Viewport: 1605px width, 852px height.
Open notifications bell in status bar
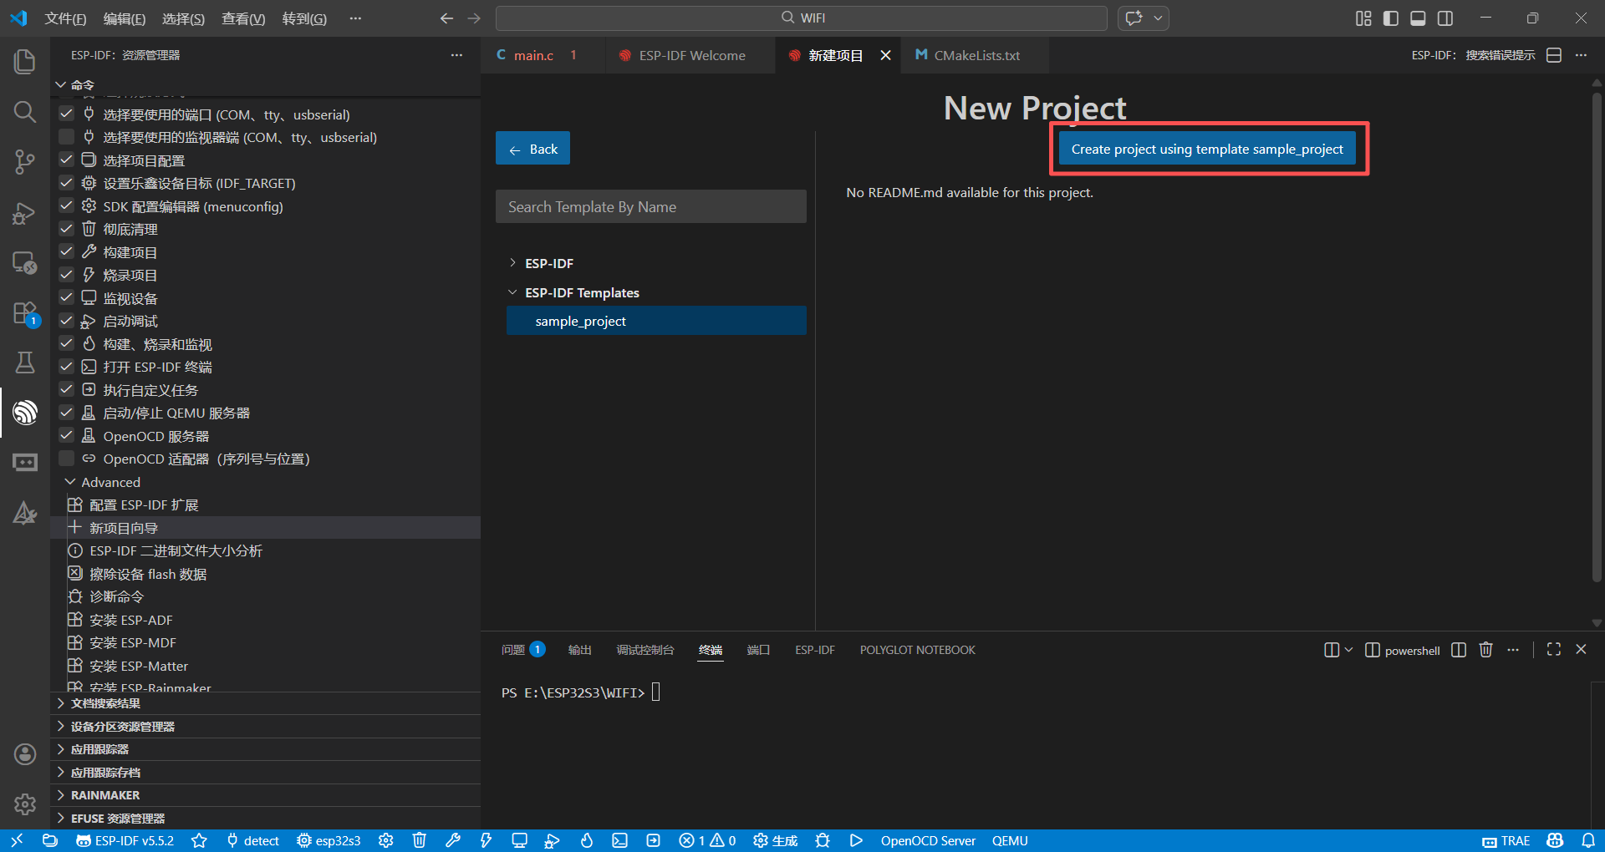coord(1588,840)
